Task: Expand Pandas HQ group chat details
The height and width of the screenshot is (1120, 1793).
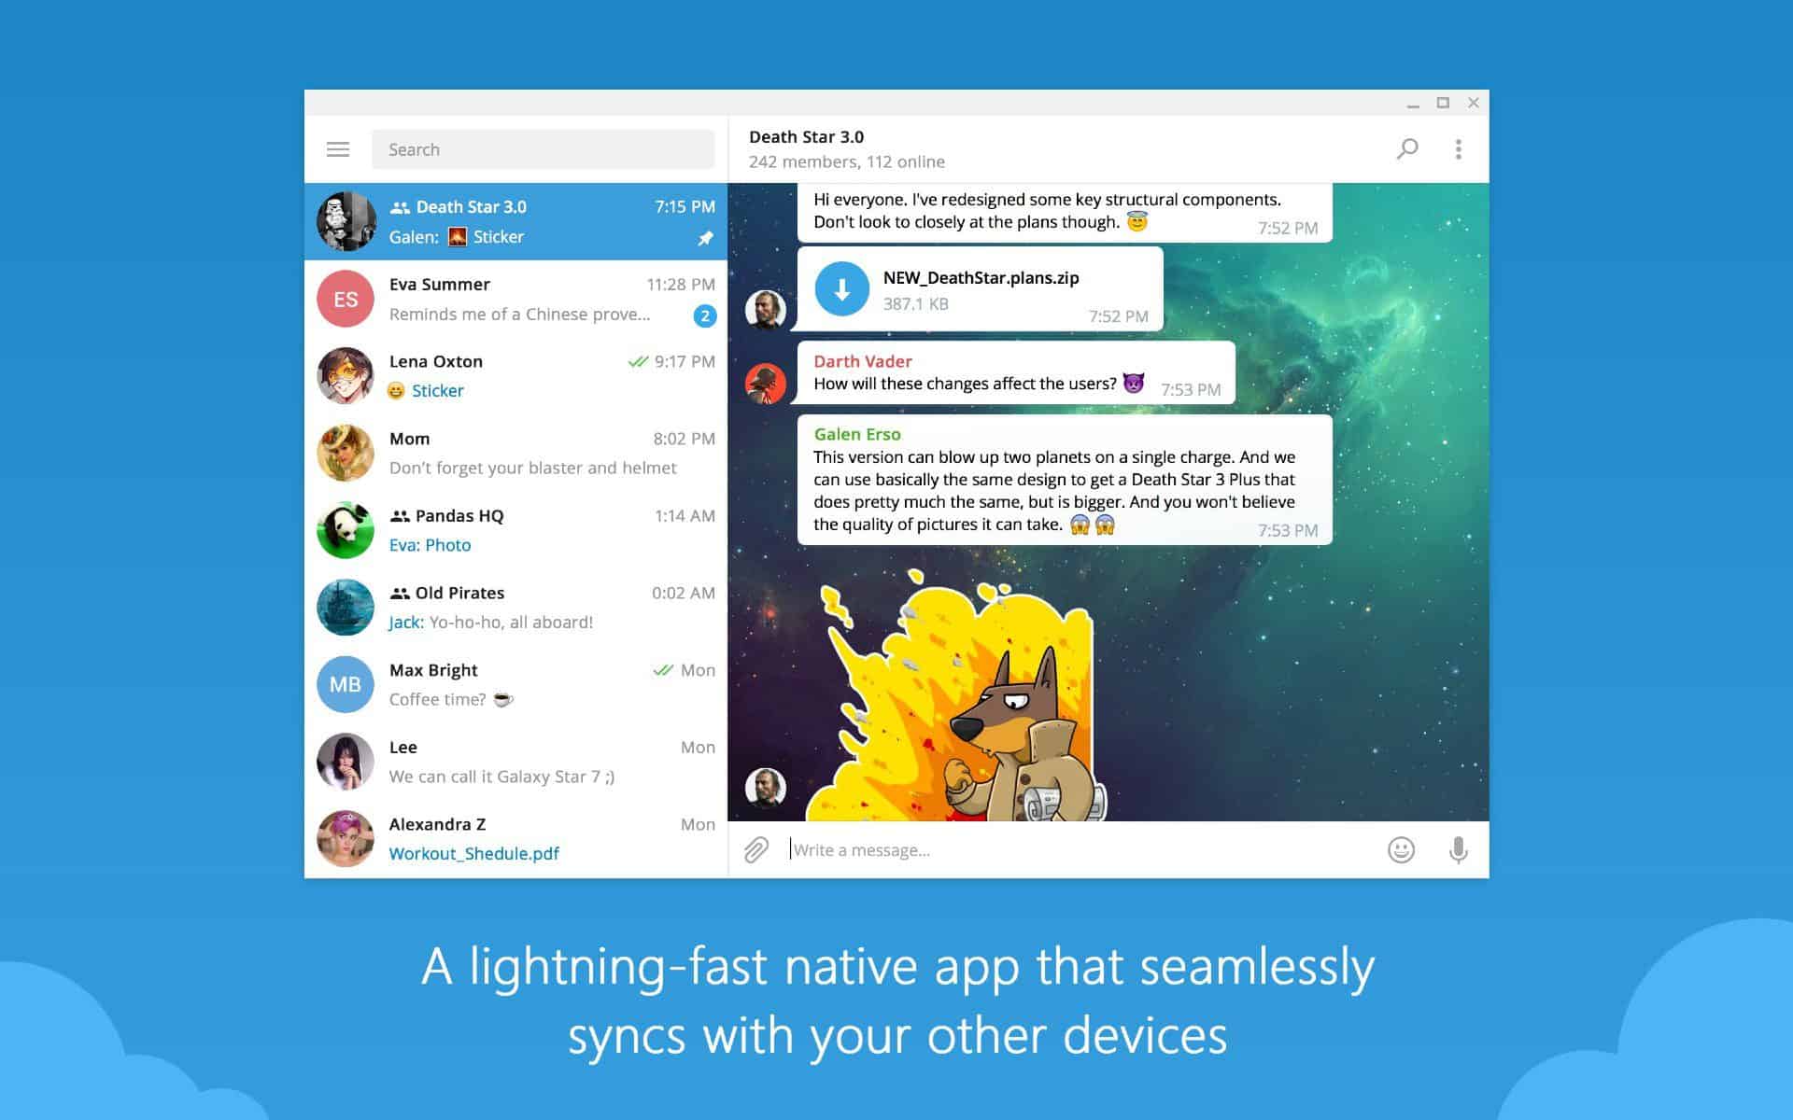Action: click(x=516, y=529)
